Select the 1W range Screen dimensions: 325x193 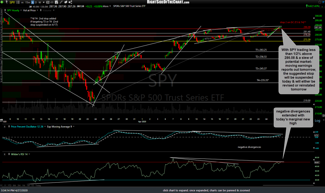[x=28, y=185]
